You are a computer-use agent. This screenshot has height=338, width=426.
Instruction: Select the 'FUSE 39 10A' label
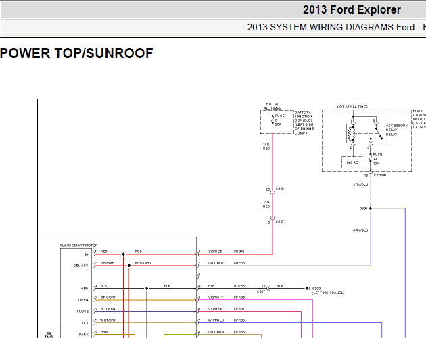(377, 160)
